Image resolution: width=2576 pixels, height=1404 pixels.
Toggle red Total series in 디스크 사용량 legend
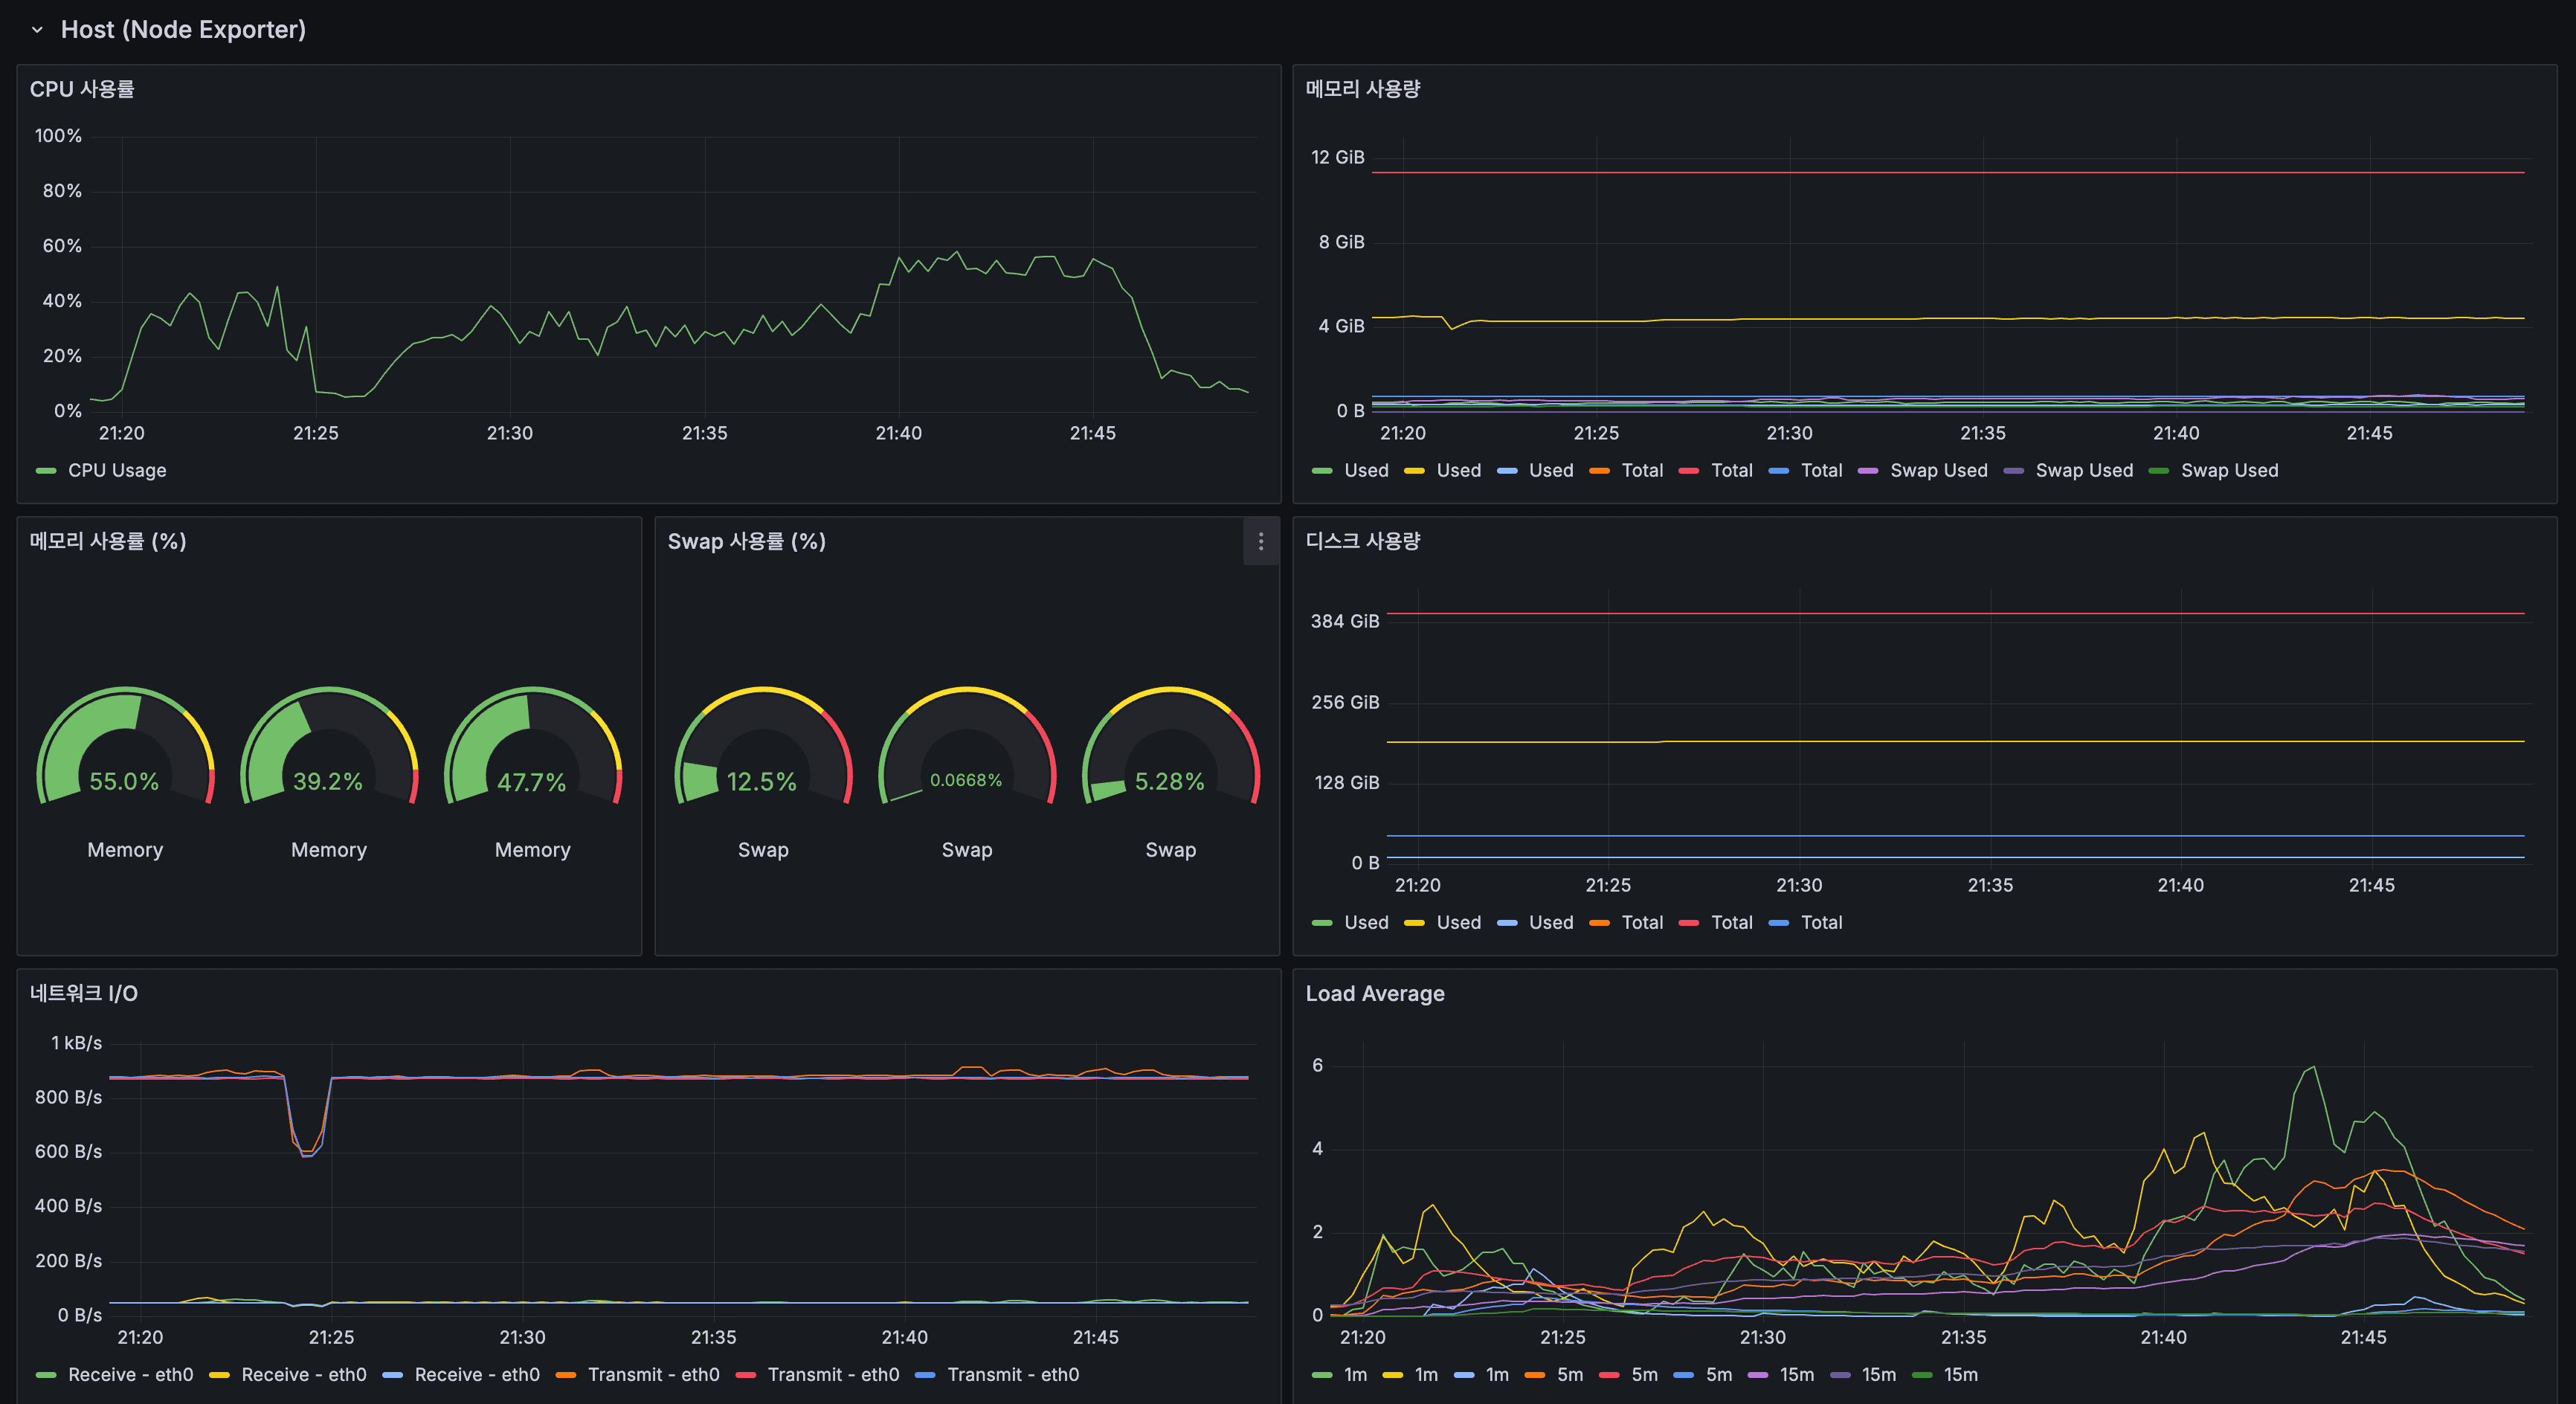pos(1731,922)
